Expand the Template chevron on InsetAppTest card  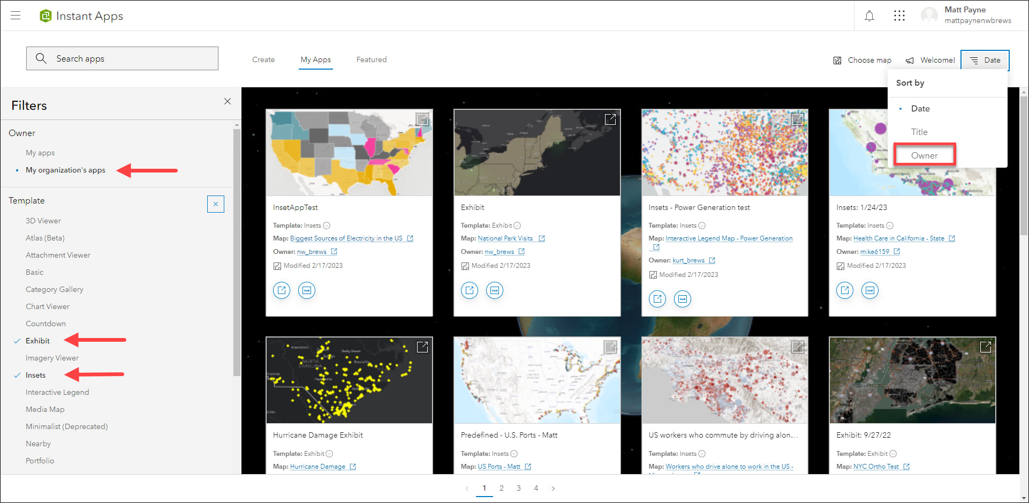point(327,226)
